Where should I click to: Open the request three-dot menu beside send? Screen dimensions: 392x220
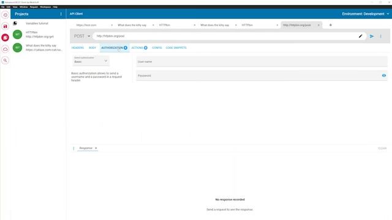(x=381, y=36)
